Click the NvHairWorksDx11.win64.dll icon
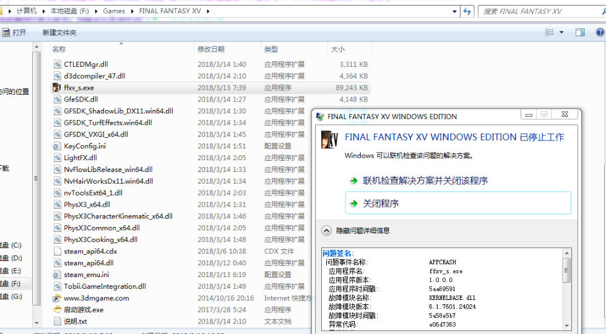Viewport: 606px width, 334px height. tap(57, 181)
